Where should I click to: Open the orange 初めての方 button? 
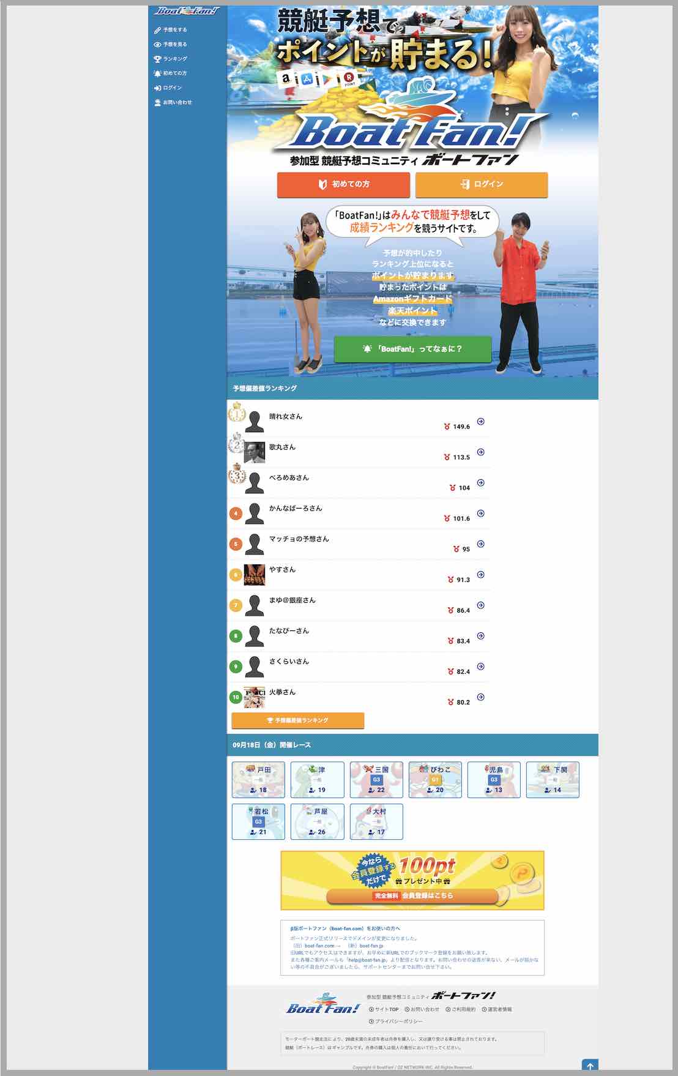pyautogui.click(x=343, y=184)
